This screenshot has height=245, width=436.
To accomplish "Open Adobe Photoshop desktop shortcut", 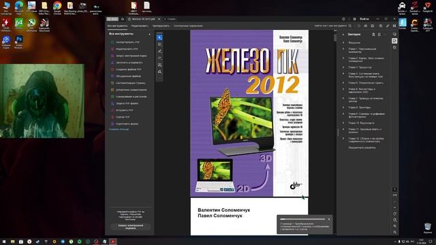I will [19, 42].
